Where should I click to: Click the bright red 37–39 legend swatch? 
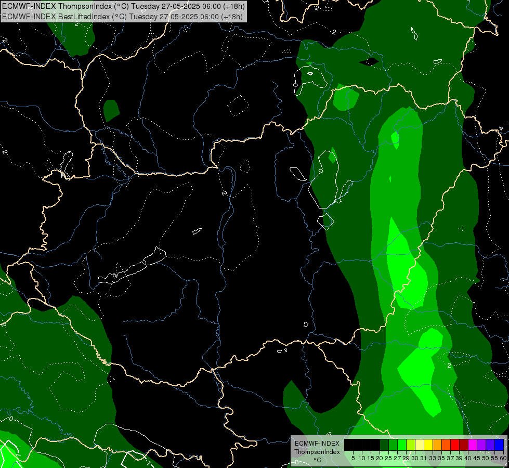point(455,445)
